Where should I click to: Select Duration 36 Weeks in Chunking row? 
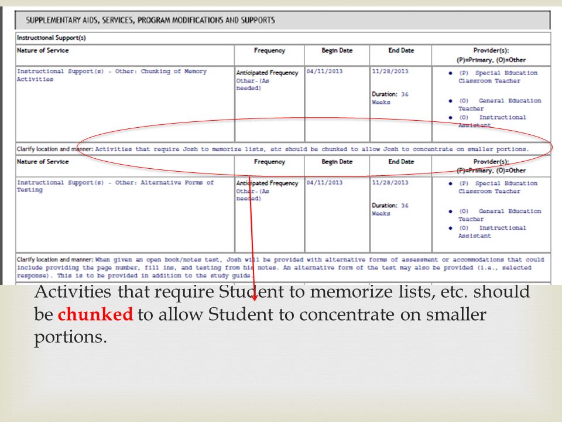click(x=390, y=98)
